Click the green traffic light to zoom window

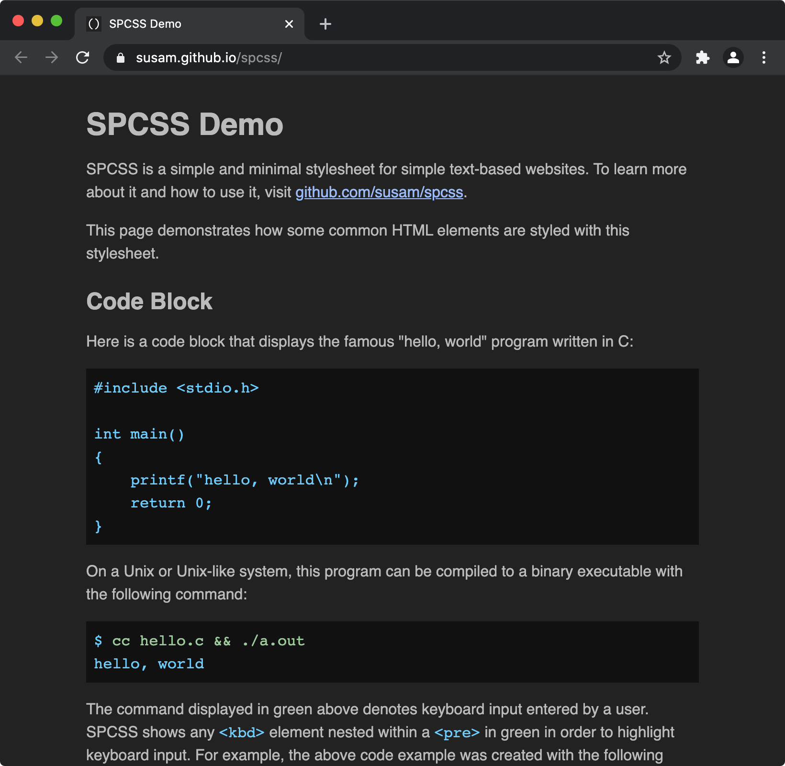[x=57, y=21]
